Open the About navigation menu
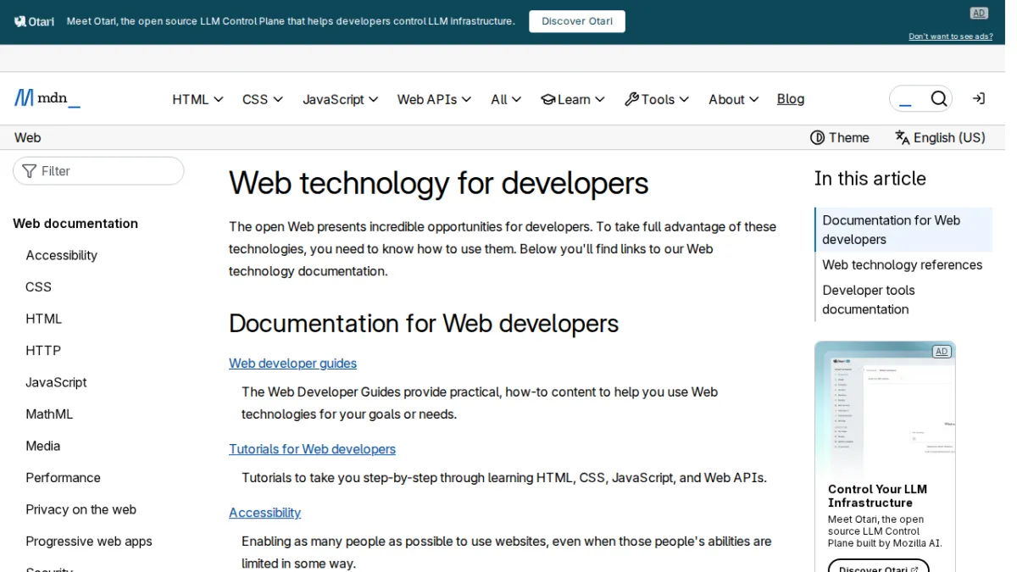The image size is (1017, 572). click(734, 99)
